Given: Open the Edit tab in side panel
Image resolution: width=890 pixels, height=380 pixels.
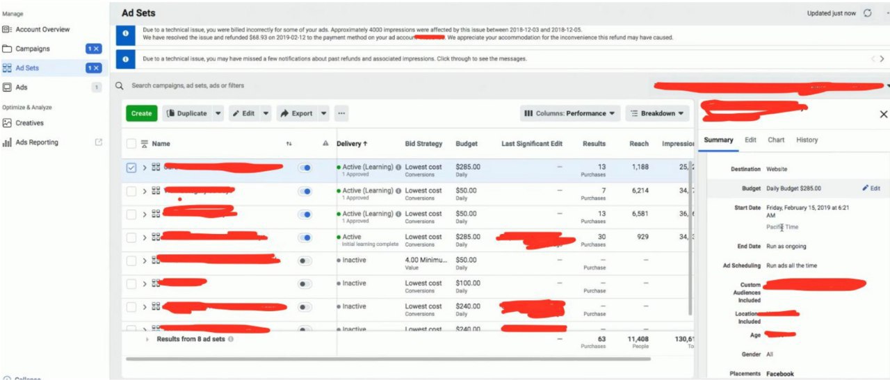Looking at the screenshot, I should click(x=750, y=140).
